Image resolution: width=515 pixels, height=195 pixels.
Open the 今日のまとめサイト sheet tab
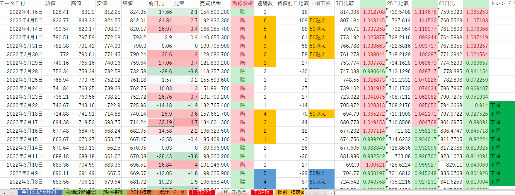pos(40,192)
